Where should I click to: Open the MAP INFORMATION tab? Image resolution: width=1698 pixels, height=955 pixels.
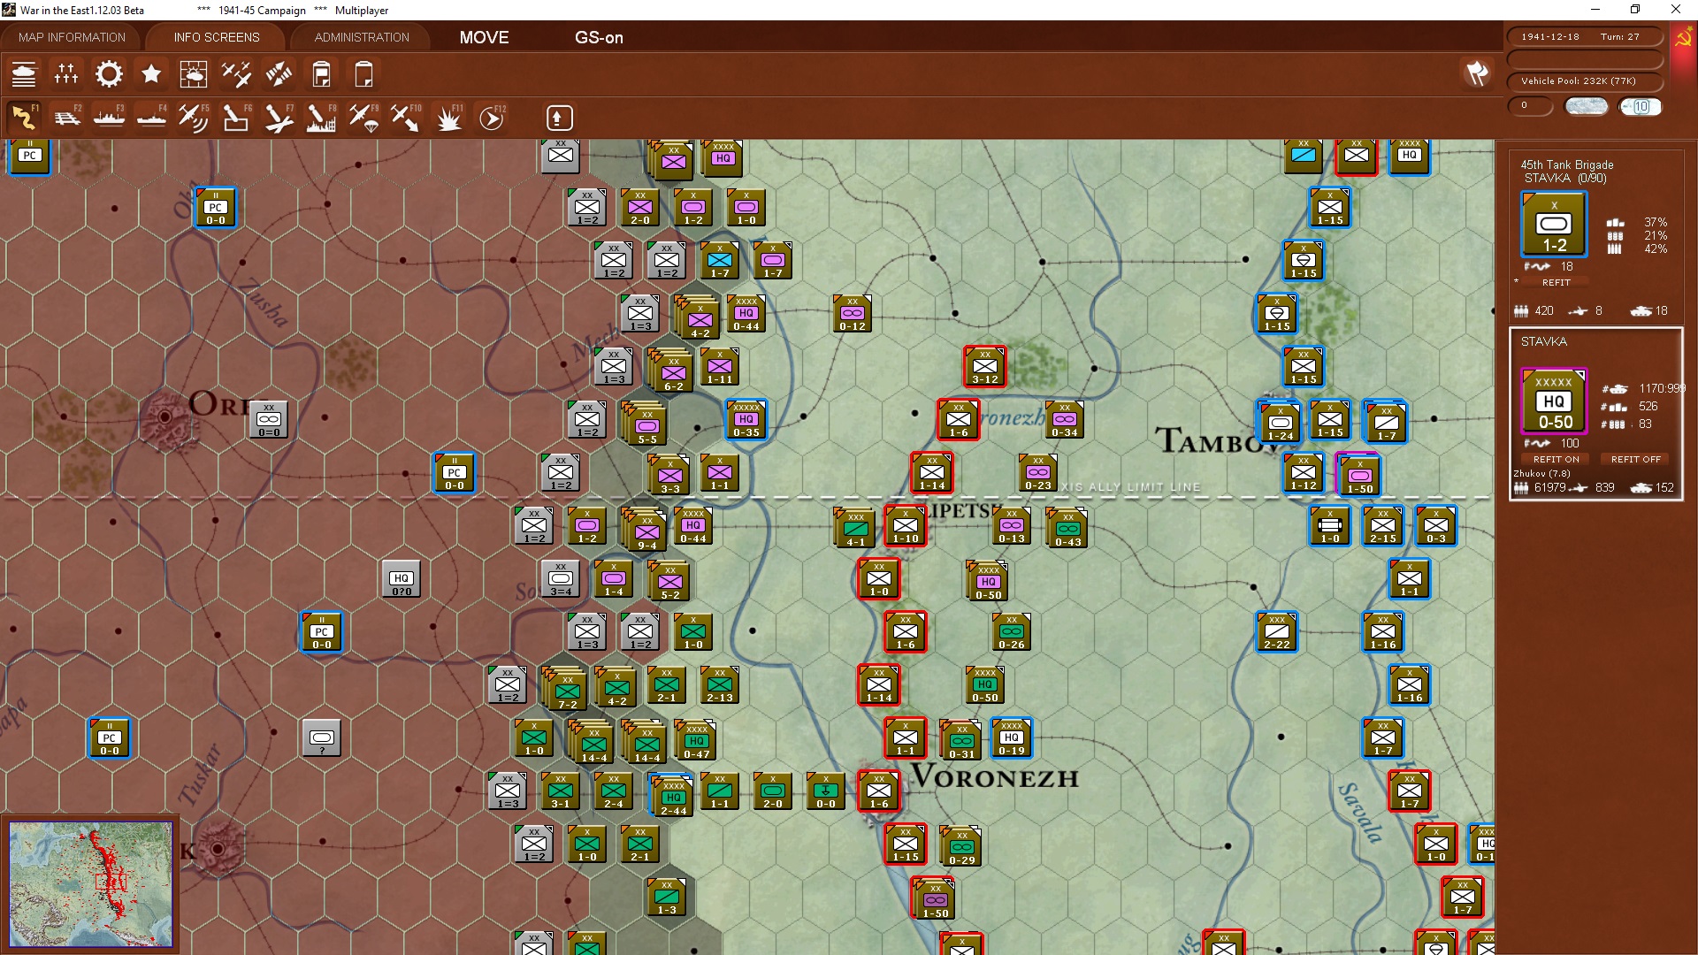point(72,37)
